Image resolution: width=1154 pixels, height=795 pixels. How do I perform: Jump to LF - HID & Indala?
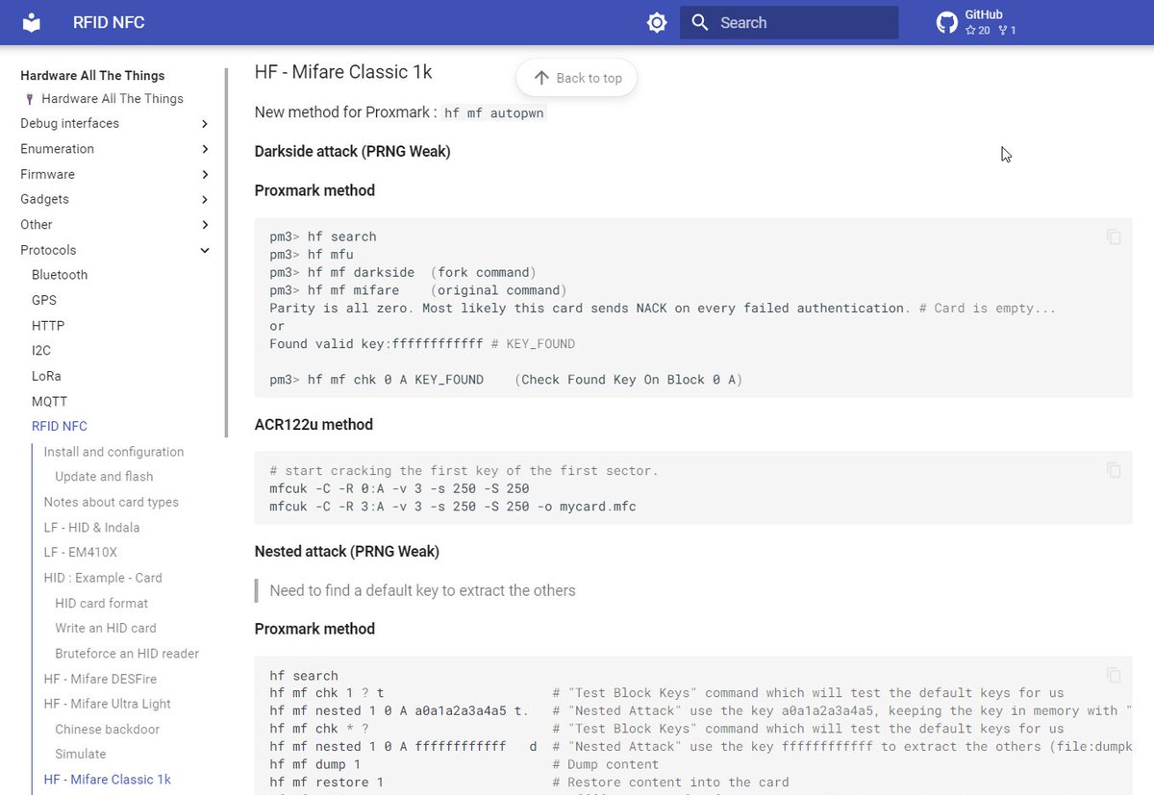[x=91, y=528]
